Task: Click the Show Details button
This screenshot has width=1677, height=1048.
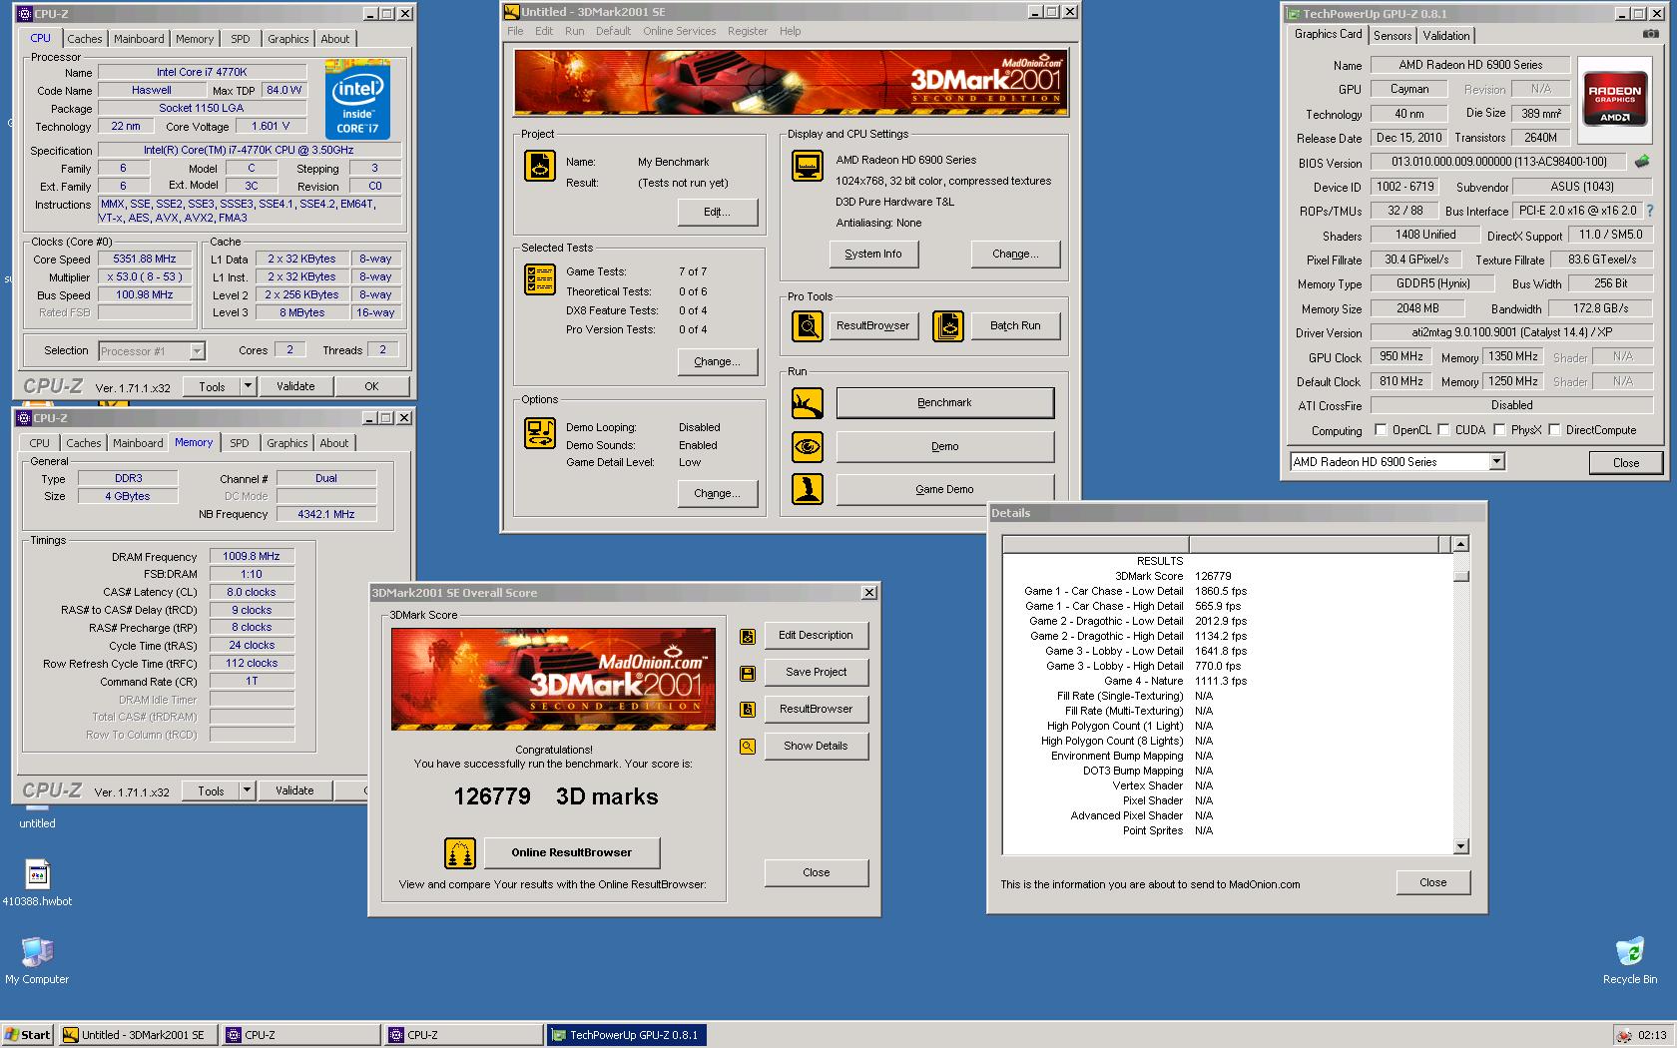Action: pyautogui.click(x=816, y=746)
